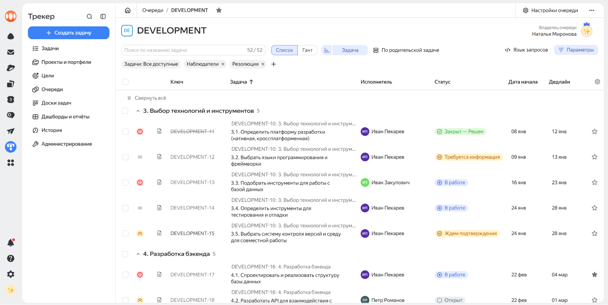Star the DEVELOPMENT-11 task row

[594, 132]
